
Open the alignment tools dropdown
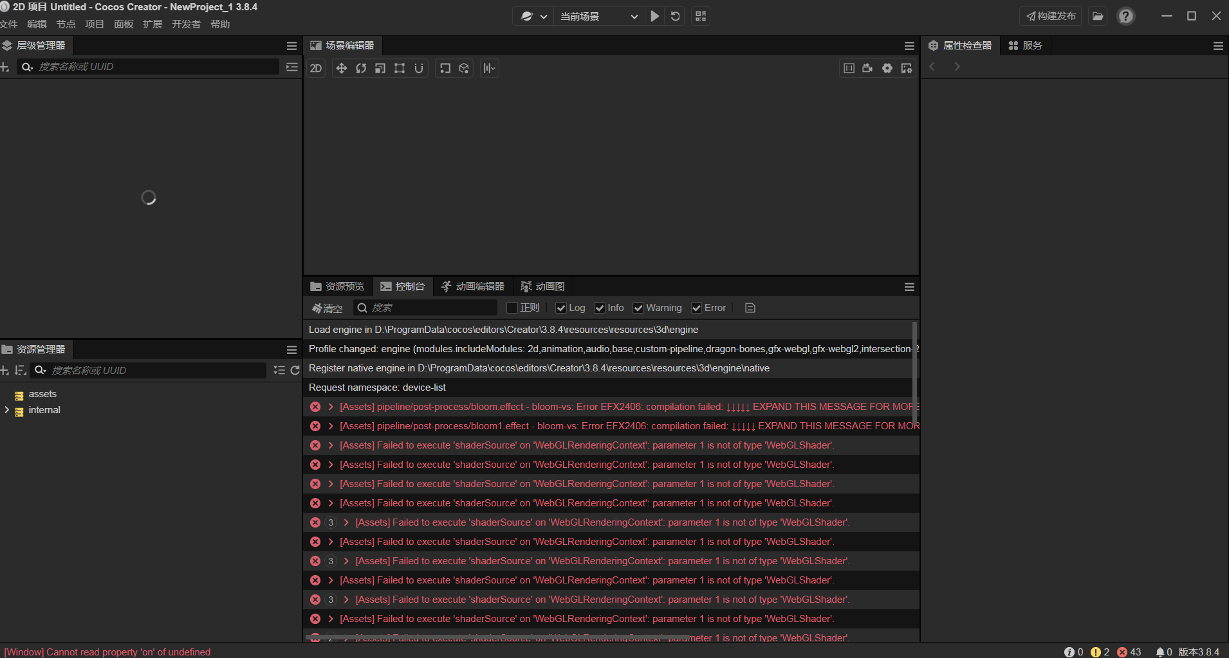pyautogui.click(x=490, y=68)
